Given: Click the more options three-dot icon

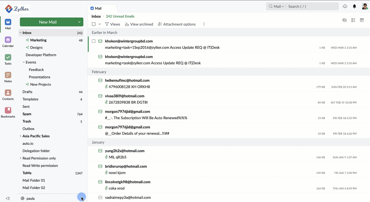Looking at the screenshot, I should [204, 24].
